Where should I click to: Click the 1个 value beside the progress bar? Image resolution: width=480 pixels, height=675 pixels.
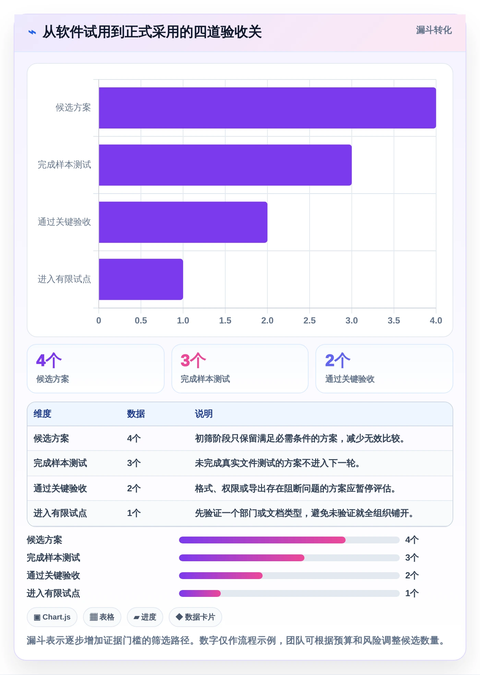pyautogui.click(x=412, y=593)
